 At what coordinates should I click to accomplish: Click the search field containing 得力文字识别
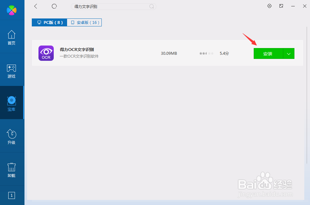tap(114, 7)
